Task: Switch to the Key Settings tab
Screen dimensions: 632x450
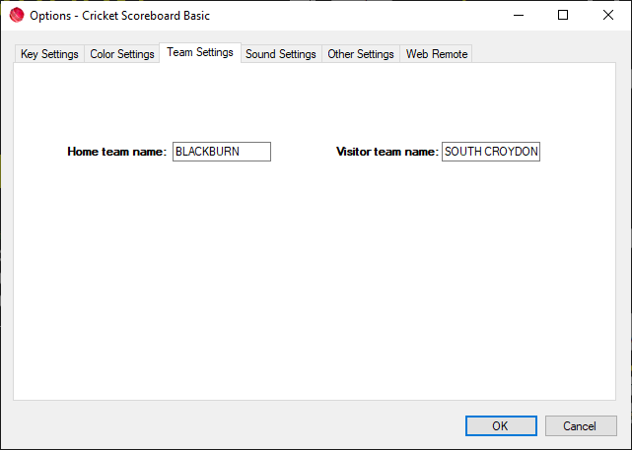Action: point(49,54)
